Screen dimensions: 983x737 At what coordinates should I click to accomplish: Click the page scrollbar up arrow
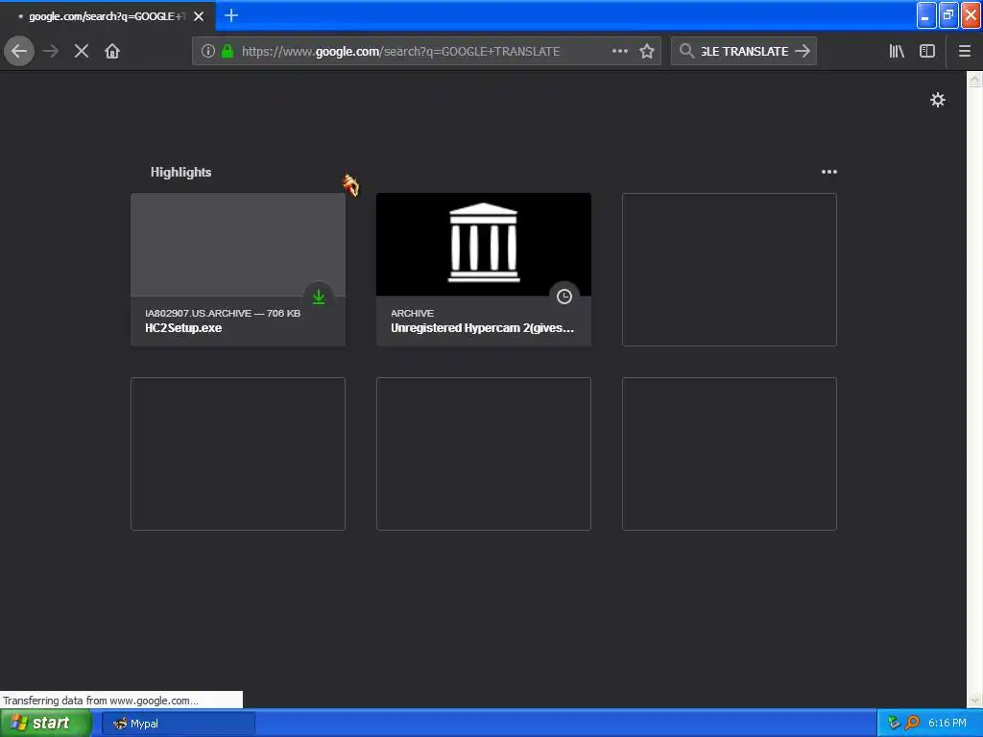pos(974,79)
